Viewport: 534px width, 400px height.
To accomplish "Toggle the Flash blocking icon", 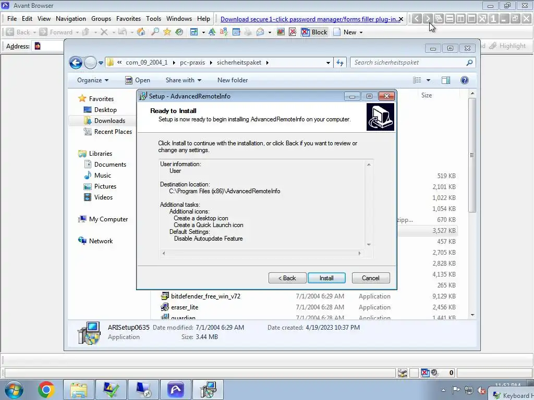I will (x=293, y=32).
